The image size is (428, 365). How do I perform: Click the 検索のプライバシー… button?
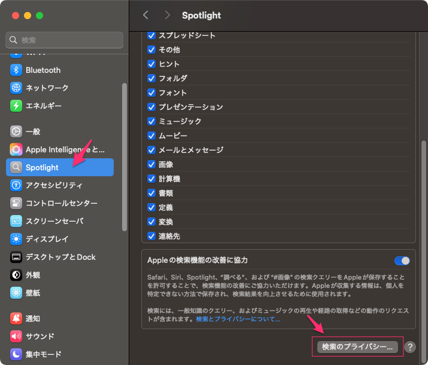tap(357, 347)
